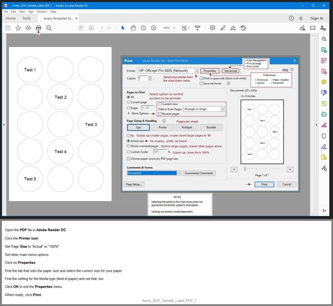Open the Window menu
Screen dimensions: 333x306
pos(42,12)
